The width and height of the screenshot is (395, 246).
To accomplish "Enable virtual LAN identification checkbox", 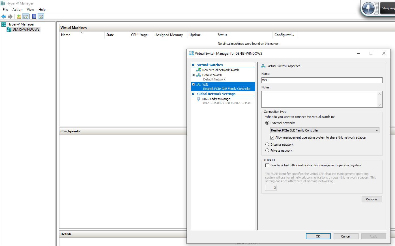I will coord(267,165).
